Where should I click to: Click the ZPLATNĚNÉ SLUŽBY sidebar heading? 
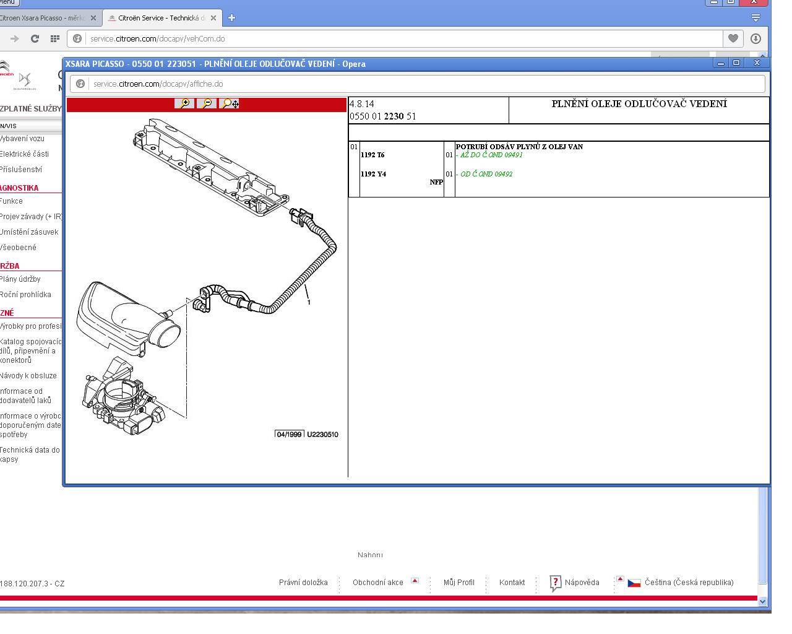pos(31,109)
